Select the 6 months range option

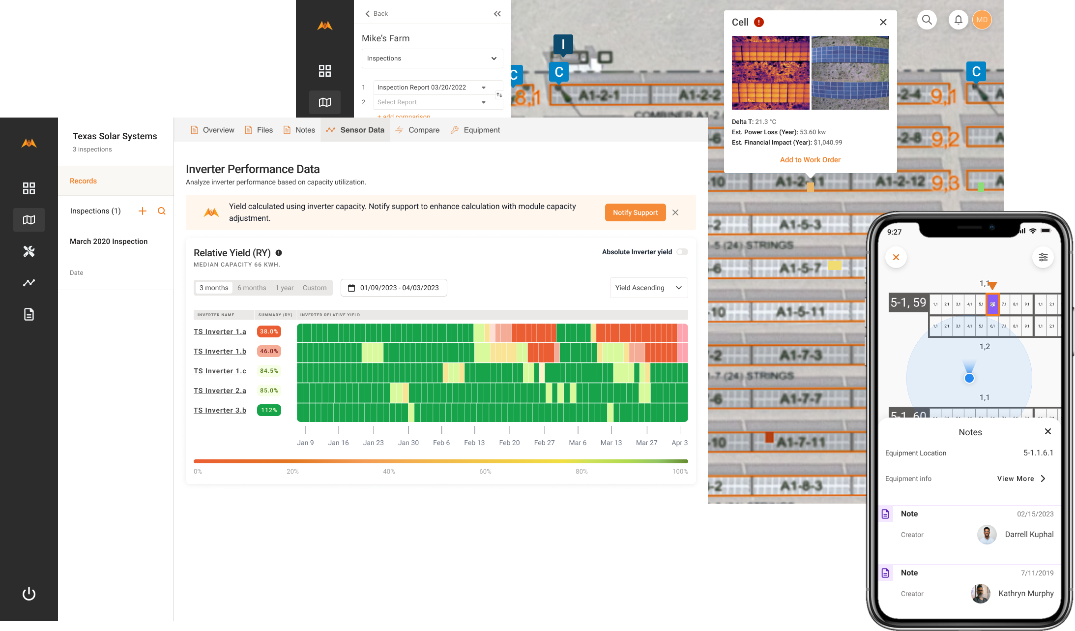pyautogui.click(x=252, y=288)
